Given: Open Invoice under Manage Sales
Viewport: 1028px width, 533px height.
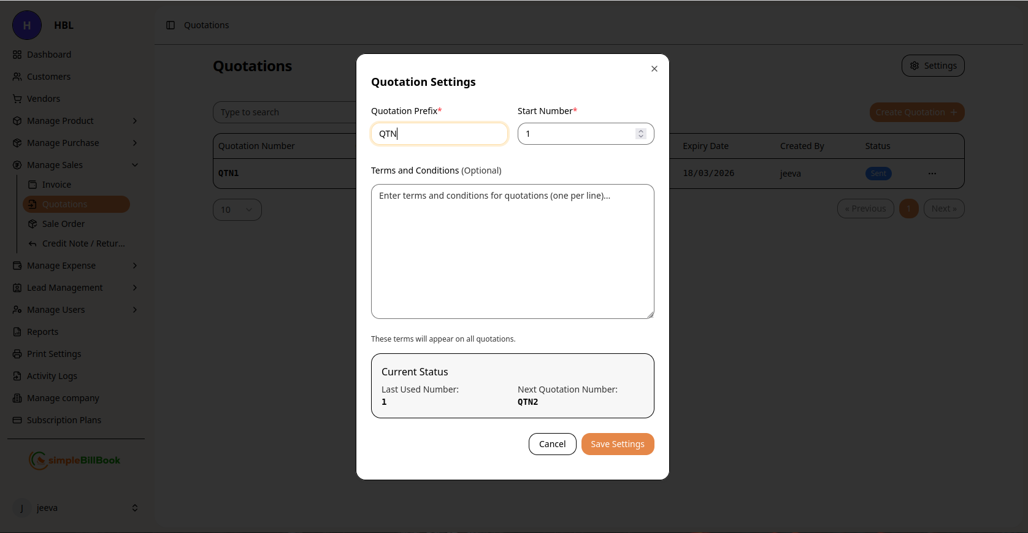Looking at the screenshot, I should [56, 185].
